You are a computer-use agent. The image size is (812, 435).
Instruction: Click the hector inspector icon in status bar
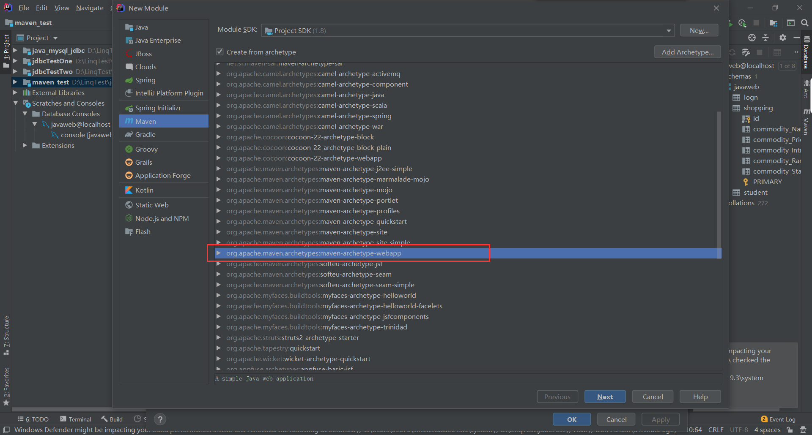coord(804,430)
